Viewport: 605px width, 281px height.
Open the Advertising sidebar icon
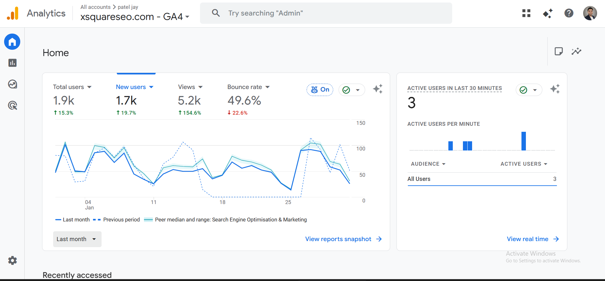12,105
